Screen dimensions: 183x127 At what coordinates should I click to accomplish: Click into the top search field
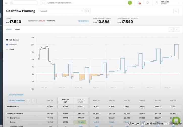tap(24, 3)
